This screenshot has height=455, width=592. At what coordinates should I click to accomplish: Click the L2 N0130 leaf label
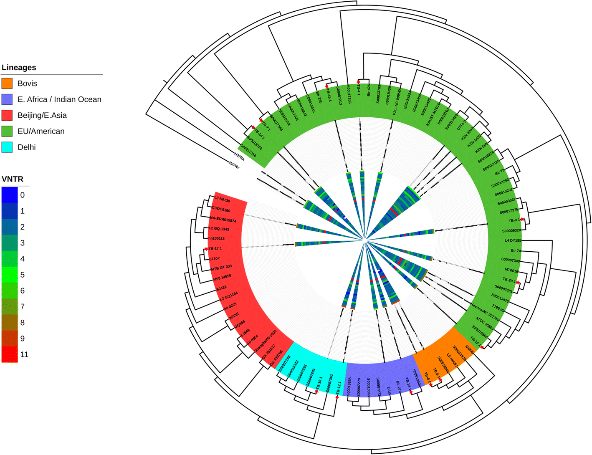222,199
